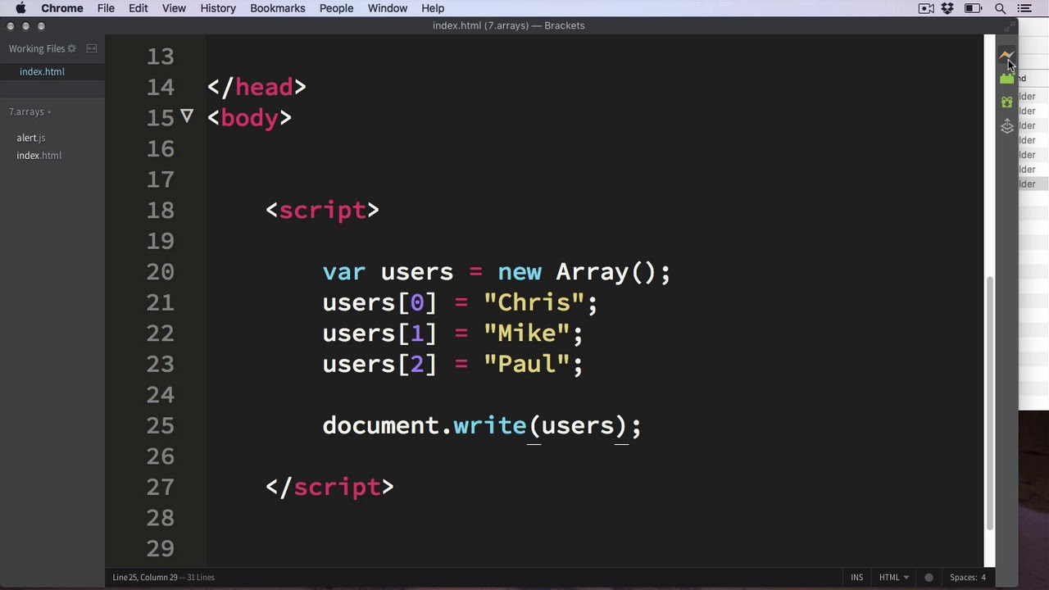Click the document.write code on line 25
The height and width of the screenshot is (590, 1049).
point(482,425)
